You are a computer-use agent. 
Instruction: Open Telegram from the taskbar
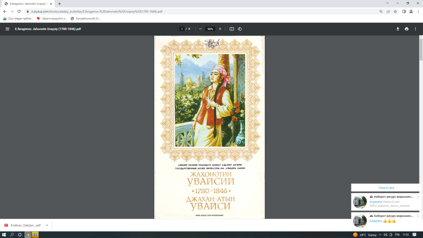35,235
